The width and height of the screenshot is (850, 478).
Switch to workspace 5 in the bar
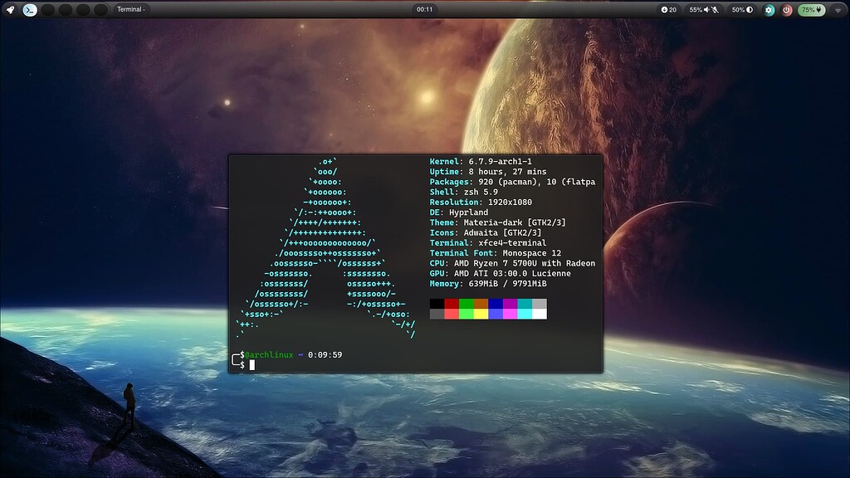(x=100, y=9)
